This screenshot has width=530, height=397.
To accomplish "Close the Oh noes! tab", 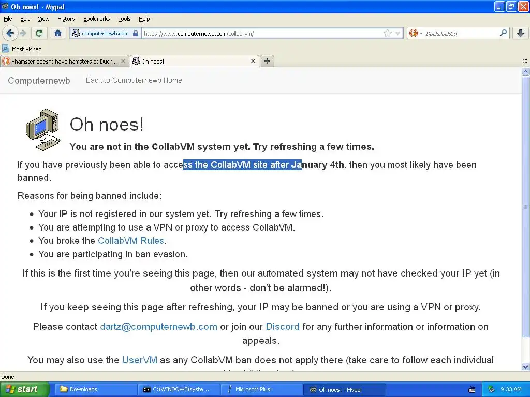I will [x=253, y=61].
